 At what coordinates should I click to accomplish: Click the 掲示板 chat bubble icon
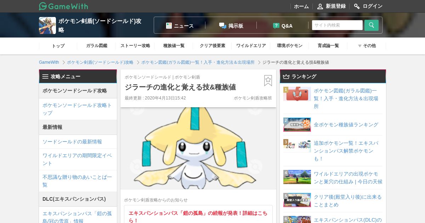coord(222,25)
